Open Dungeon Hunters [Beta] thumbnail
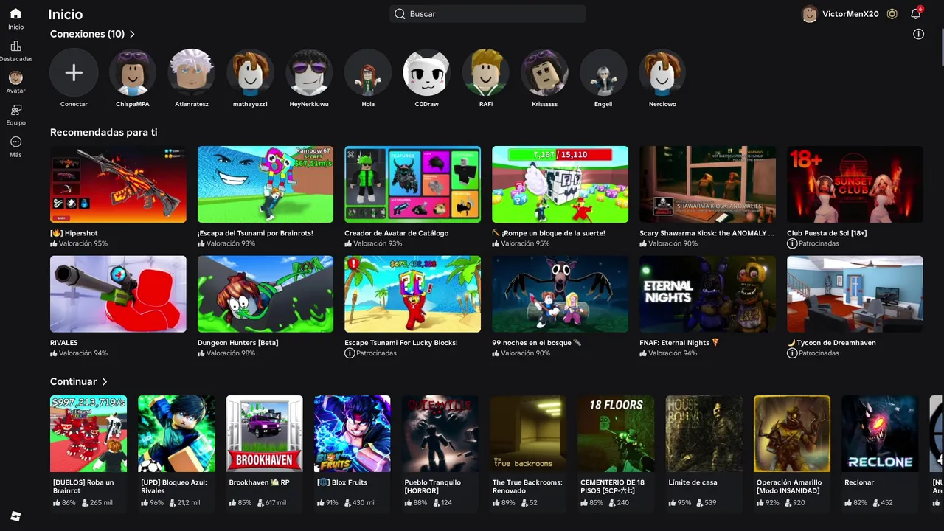 pyautogui.click(x=265, y=294)
